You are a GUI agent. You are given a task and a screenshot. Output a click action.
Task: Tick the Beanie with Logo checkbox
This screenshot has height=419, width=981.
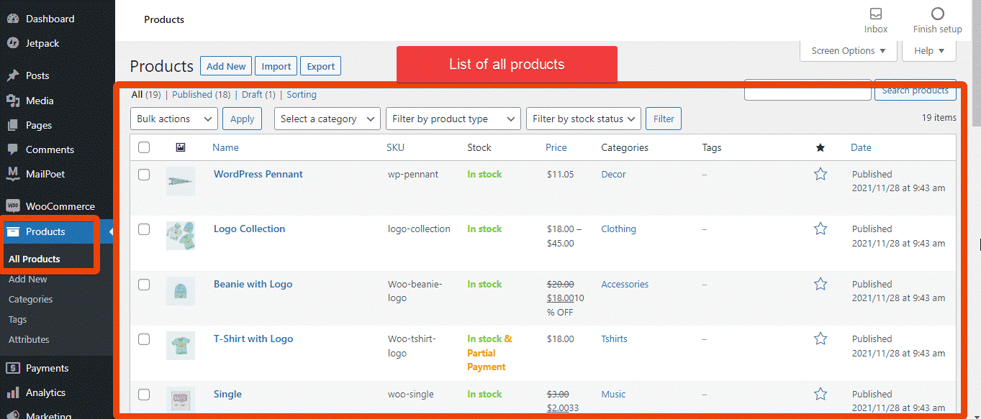[x=144, y=284]
